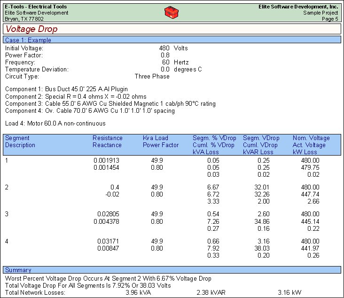Click segment 2 VDrop value 32.01
Screen dimensions: 344x298
click(x=262, y=187)
